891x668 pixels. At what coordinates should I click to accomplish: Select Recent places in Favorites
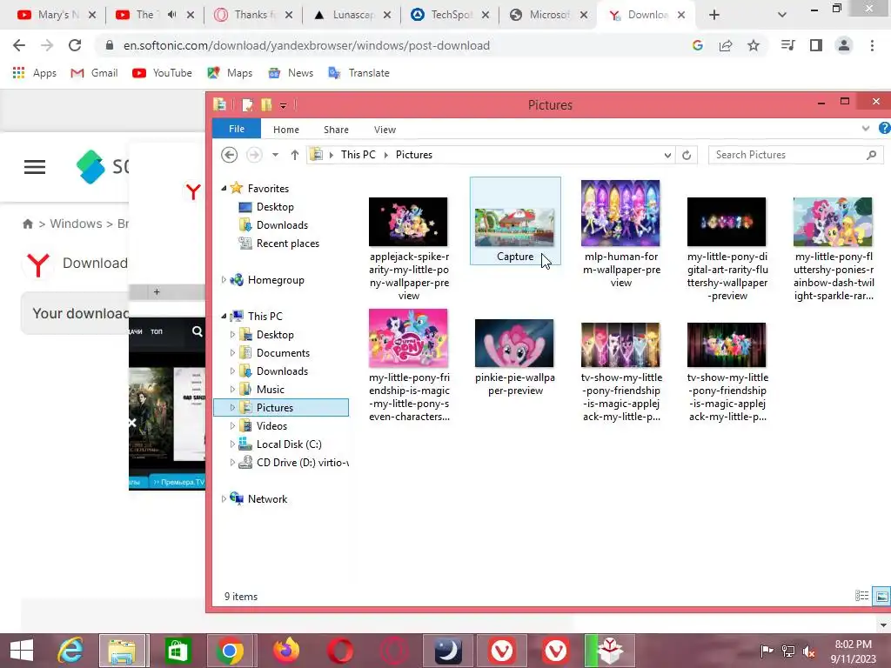click(287, 244)
